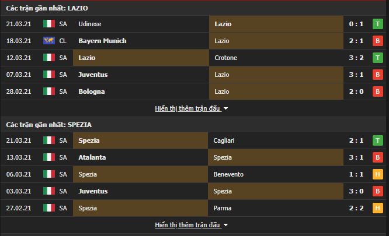Click the Italy flag beside Lazio vs Crotone
Viewport: 389px width, 236px height.
(49, 58)
